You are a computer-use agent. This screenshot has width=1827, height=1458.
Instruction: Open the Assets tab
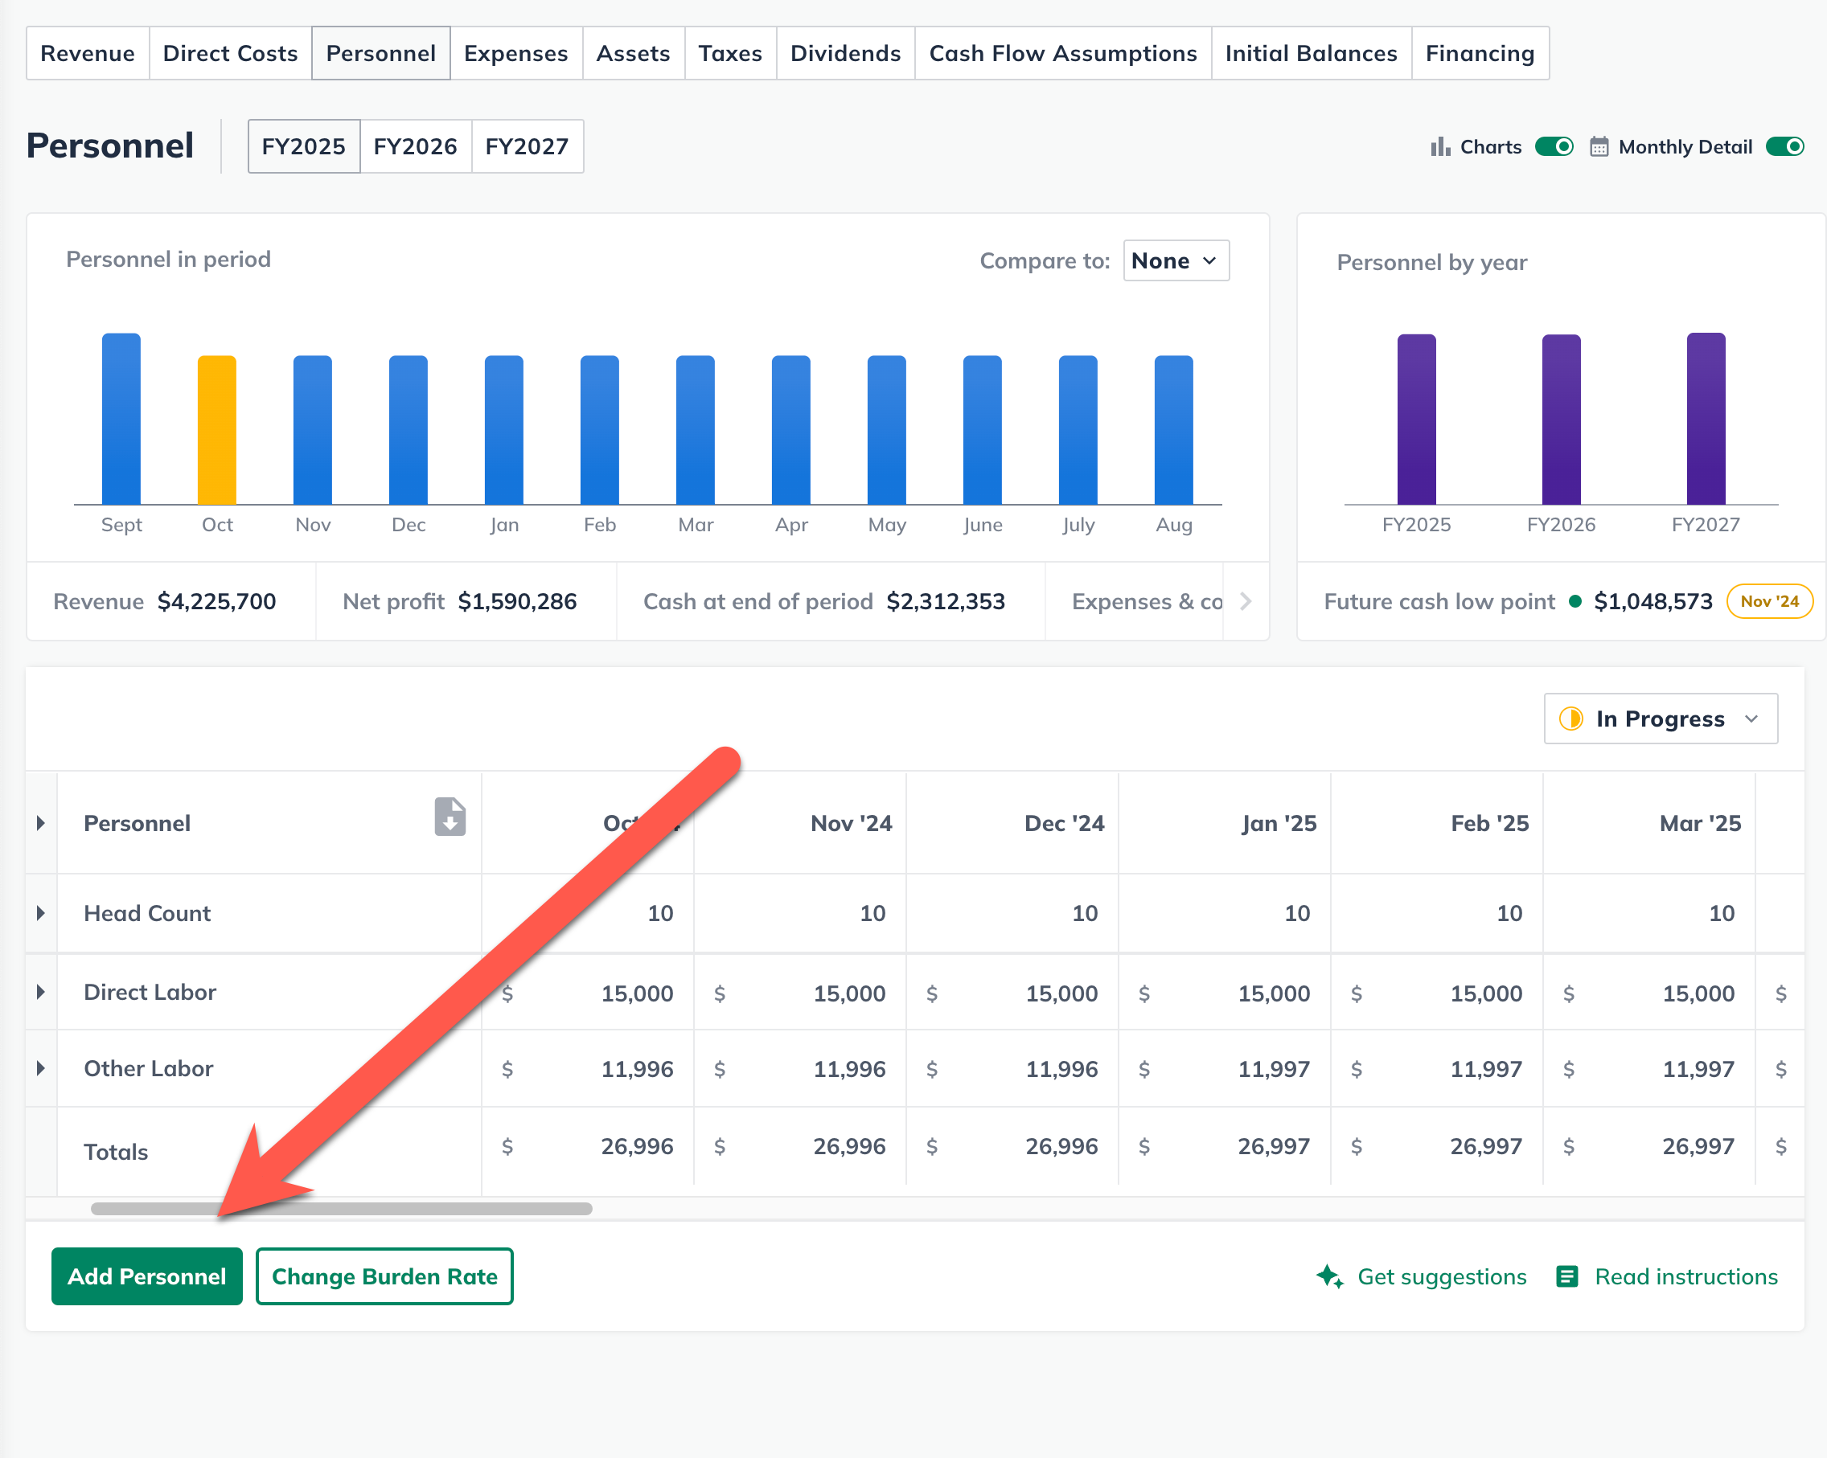(x=633, y=53)
